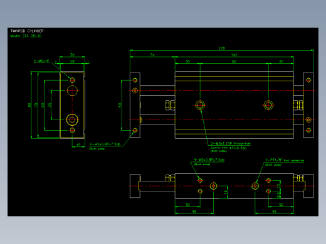The image size is (326, 244).
Task: Select the 82 hole spacing dimension
Action: click(234, 61)
